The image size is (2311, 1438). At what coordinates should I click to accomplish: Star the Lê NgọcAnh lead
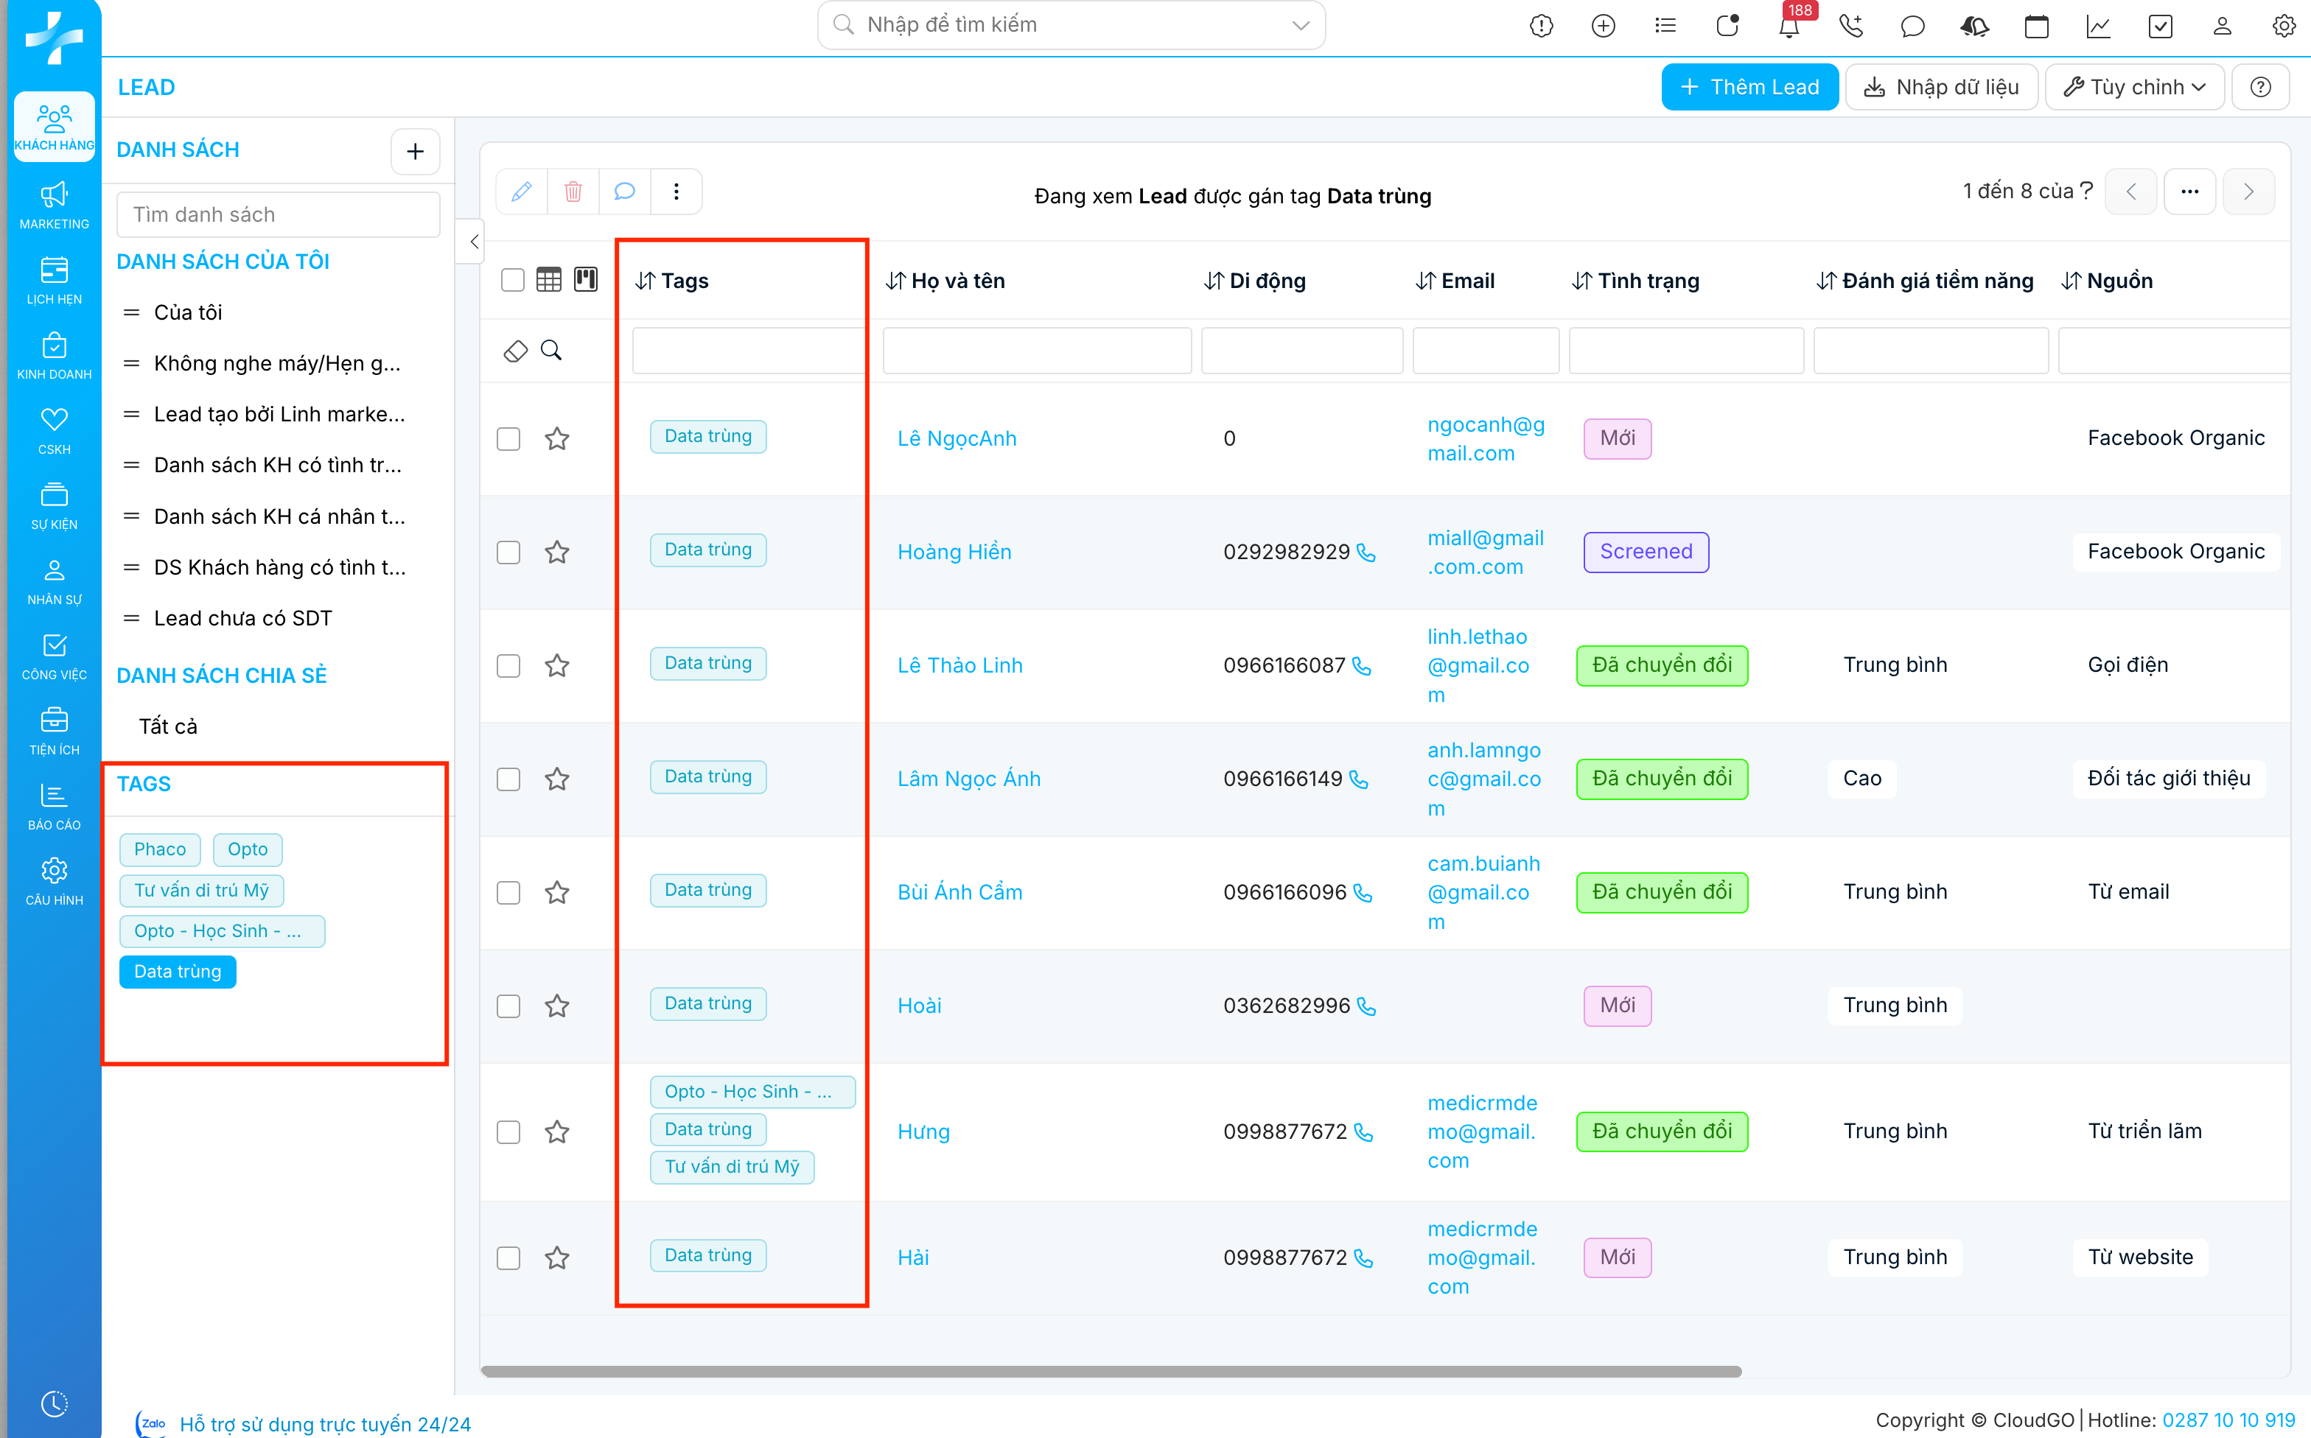click(556, 438)
